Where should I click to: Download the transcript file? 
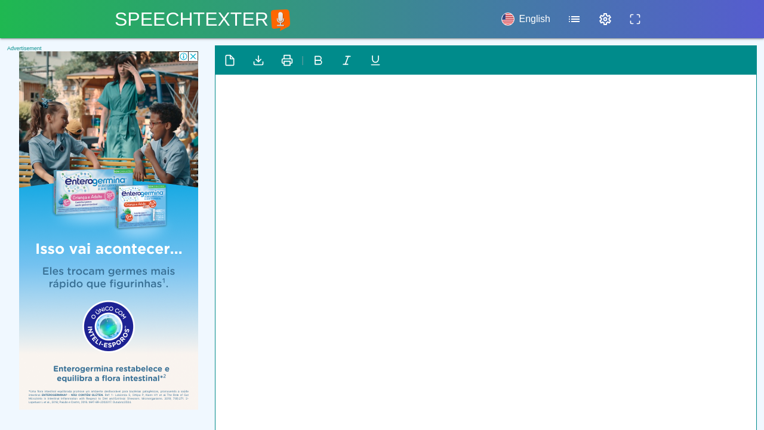(x=258, y=60)
